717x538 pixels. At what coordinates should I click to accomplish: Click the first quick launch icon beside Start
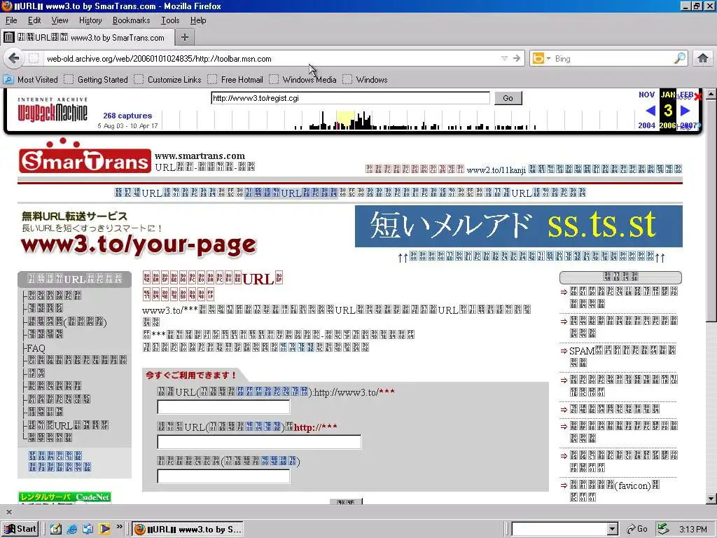tap(56, 530)
